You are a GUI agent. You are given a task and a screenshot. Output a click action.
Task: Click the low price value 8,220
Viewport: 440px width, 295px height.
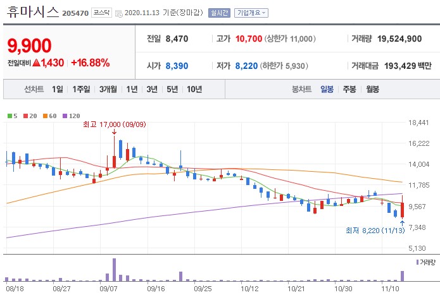point(246,66)
